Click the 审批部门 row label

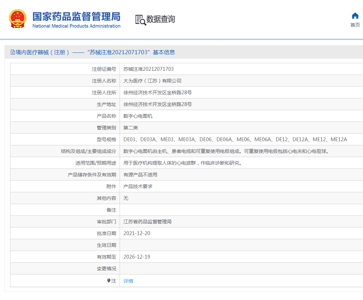point(107,222)
